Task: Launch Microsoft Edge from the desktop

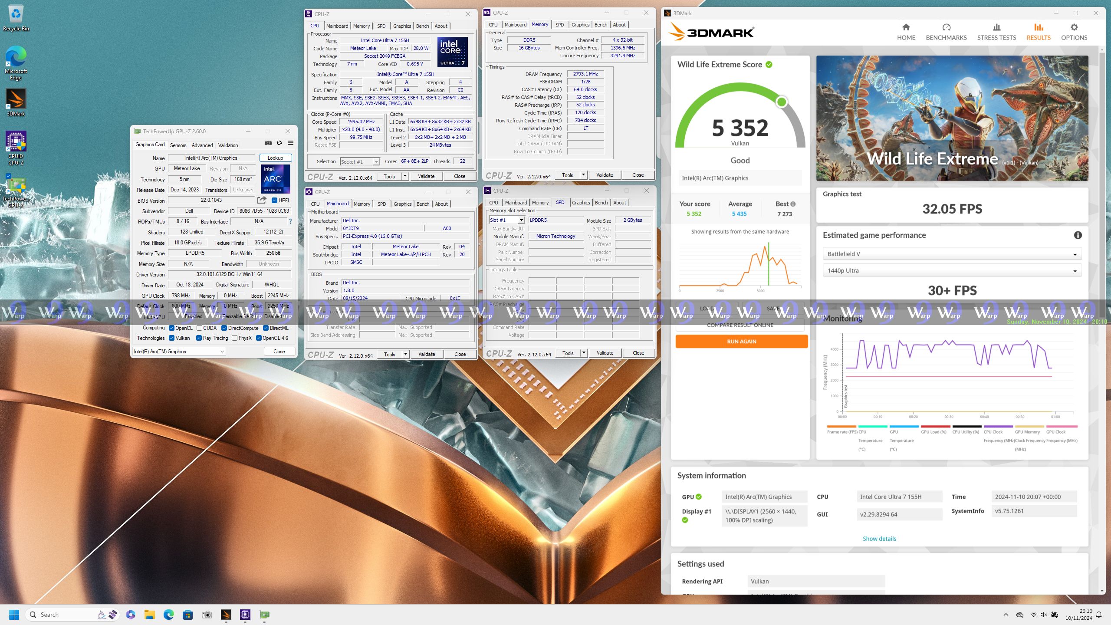Action: (x=16, y=63)
